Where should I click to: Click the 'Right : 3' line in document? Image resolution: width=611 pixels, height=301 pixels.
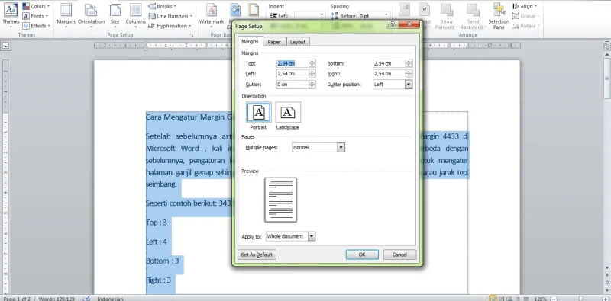click(x=158, y=280)
